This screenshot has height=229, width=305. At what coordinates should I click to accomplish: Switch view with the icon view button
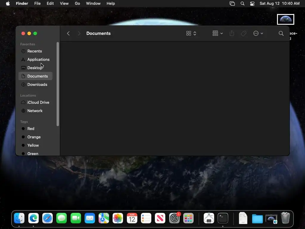coord(191,33)
